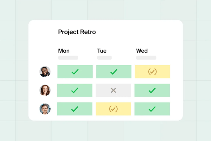The image size is (211, 141).
Task: Click gray placeholder bar under Wed
Action: pos(146,58)
